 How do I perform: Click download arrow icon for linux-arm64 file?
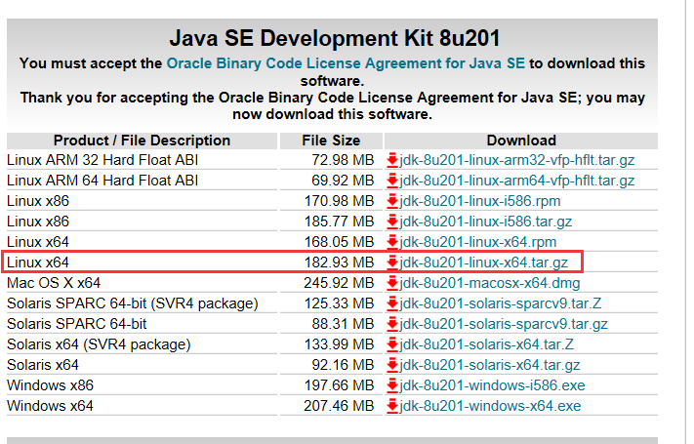pyautogui.click(x=392, y=181)
